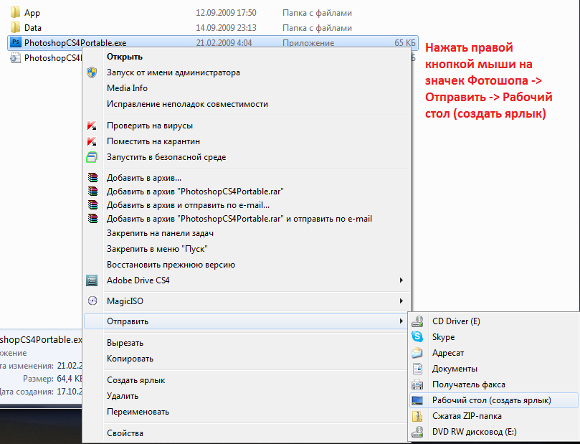This screenshot has width=580, height=444.
Task: Open Свойства from context menu
Action: click(125, 433)
